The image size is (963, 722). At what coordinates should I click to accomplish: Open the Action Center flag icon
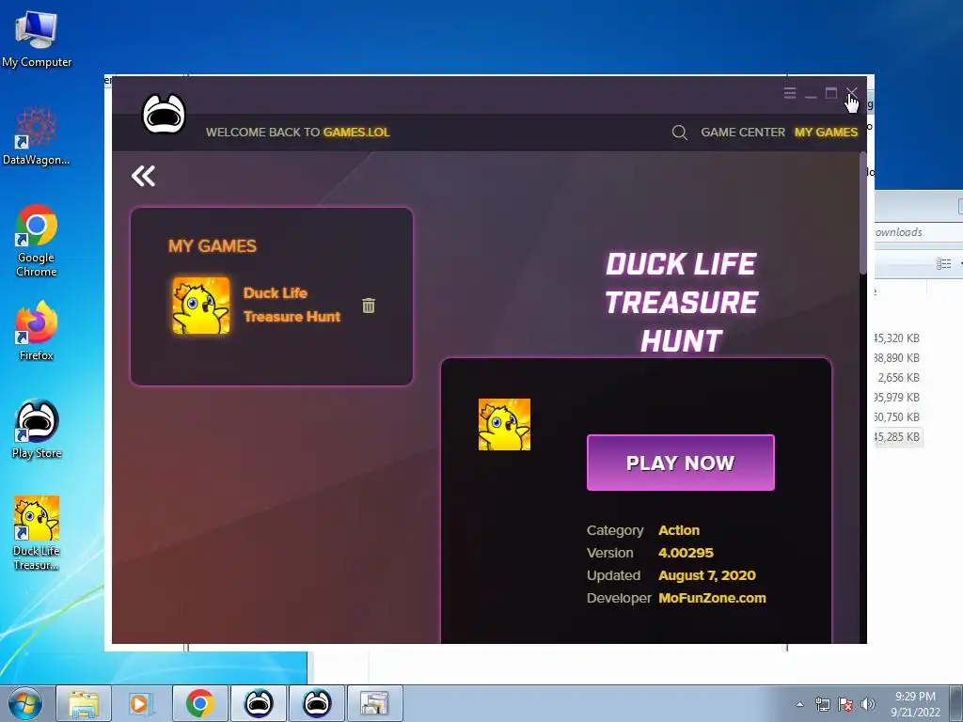(x=845, y=704)
